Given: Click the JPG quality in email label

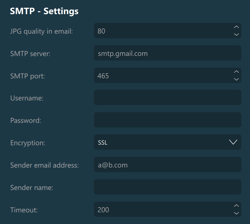Looking at the screenshot, I should click(41, 31).
